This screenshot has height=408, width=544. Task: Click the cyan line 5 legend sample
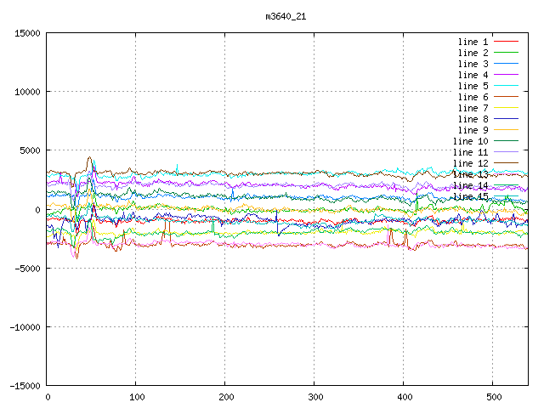pos(506,86)
